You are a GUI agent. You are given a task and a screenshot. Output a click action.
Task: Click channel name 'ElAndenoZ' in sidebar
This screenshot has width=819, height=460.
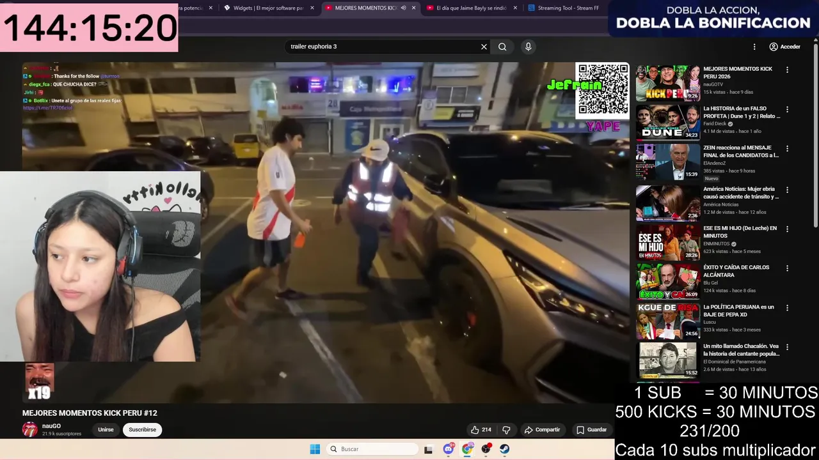pyautogui.click(x=715, y=164)
